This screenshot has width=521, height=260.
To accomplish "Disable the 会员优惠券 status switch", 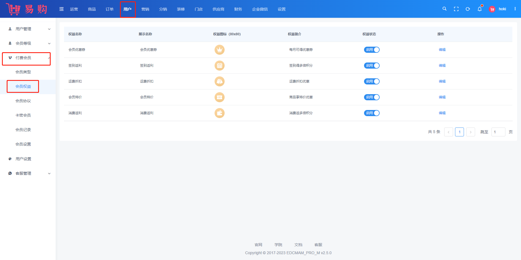I will (372, 50).
